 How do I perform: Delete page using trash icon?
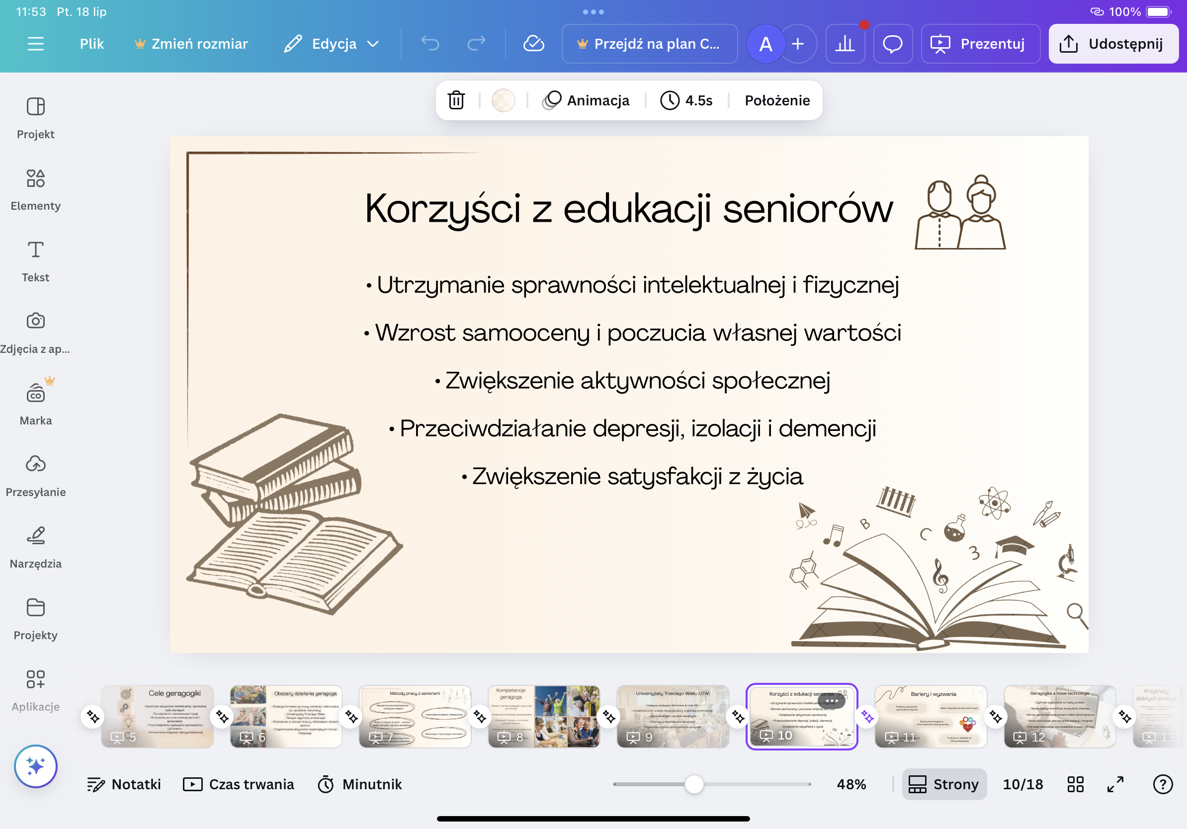(456, 100)
